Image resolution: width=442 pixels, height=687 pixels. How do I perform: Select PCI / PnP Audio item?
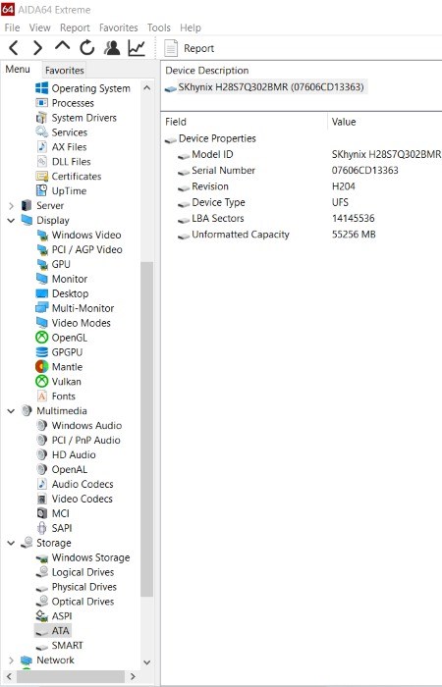pyautogui.click(x=78, y=440)
